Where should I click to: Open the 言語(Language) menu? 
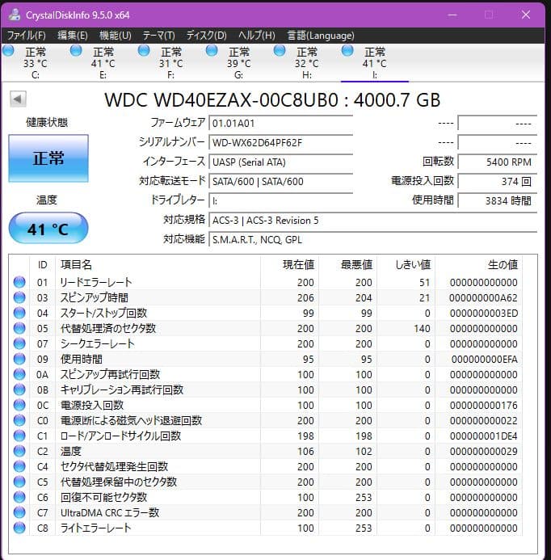(x=321, y=36)
